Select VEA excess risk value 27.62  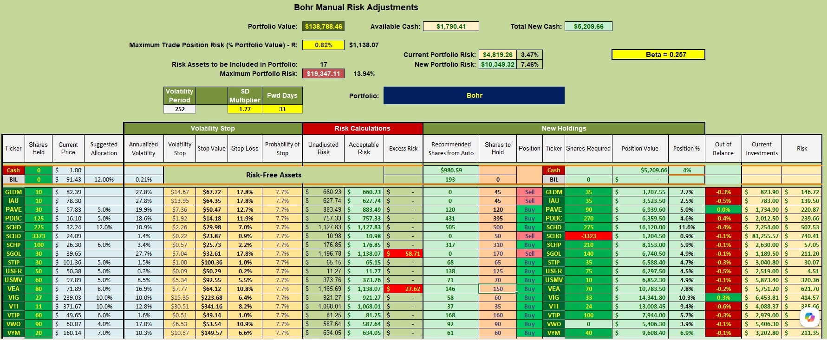[403, 289]
